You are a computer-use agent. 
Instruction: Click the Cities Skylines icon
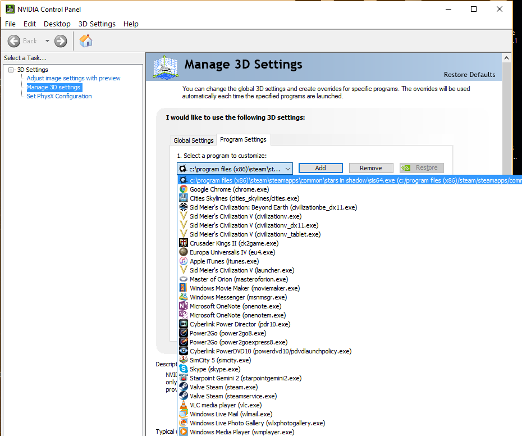pos(184,198)
